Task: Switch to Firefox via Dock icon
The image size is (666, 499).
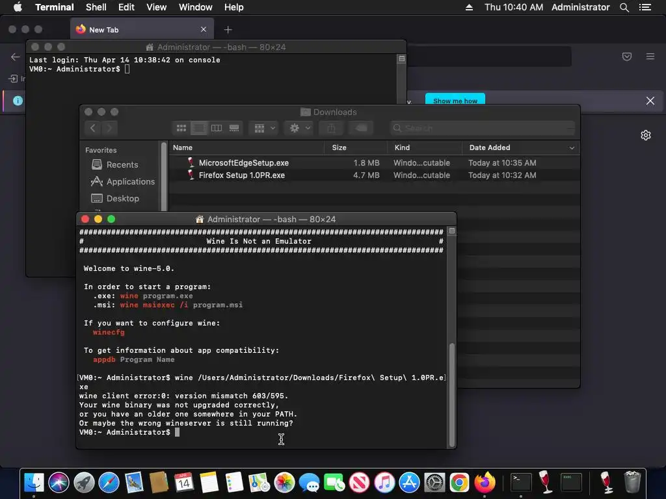Action: [485, 483]
